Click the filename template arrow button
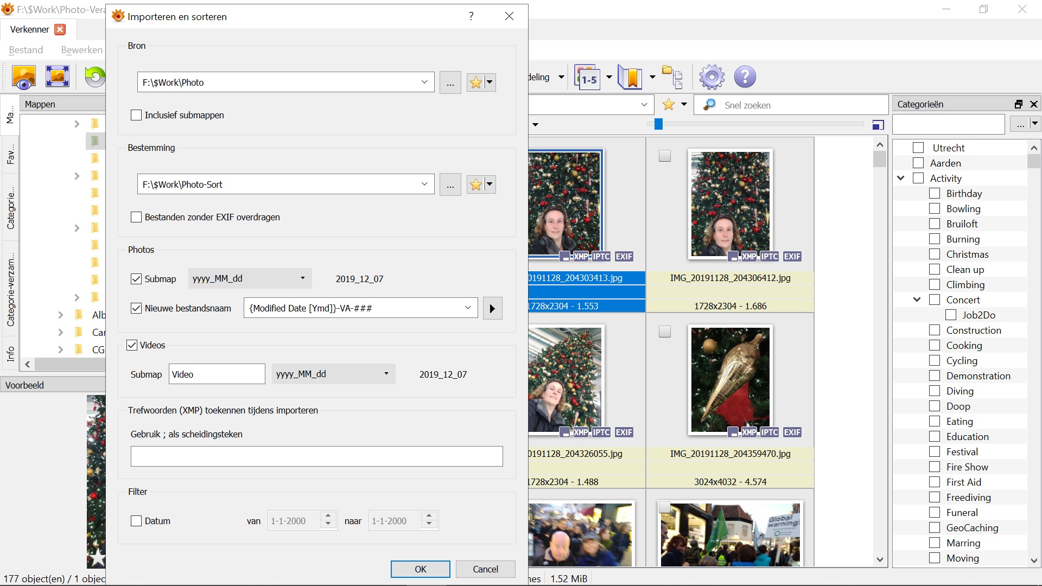 [x=492, y=308]
